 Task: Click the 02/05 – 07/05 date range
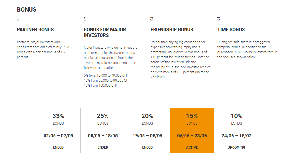coord(58,136)
